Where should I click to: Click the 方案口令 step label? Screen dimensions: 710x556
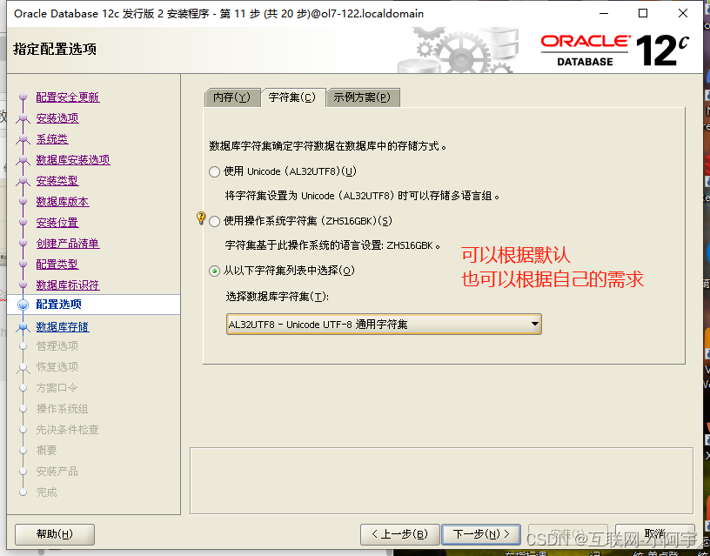click(x=57, y=387)
